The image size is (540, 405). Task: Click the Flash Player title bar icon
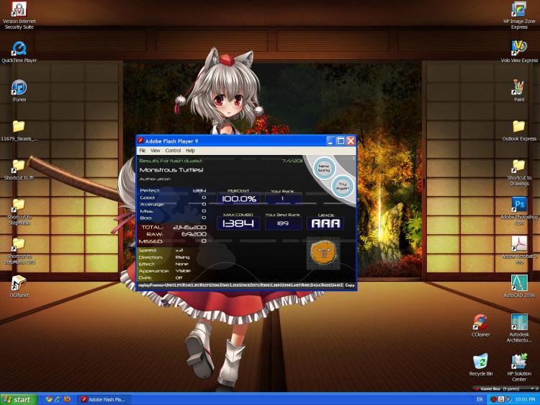tap(140, 141)
